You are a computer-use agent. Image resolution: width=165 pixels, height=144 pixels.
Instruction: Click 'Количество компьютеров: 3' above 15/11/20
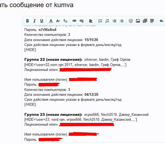(x=47, y=35)
